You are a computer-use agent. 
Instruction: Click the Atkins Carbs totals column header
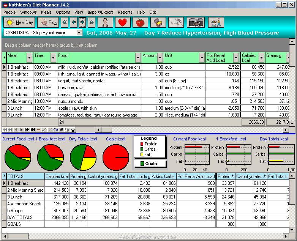[164, 176]
